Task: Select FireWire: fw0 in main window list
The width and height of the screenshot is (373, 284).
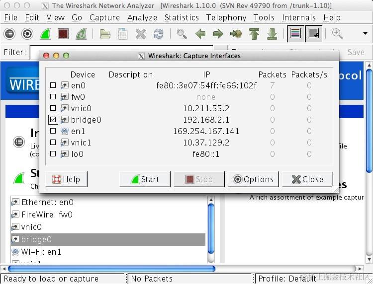Action: pos(108,214)
